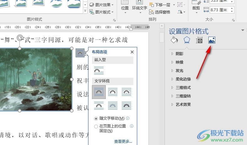Select the square text wrapping option
Image resolution: width=247 pixels, height=145 pixels.
click(x=99, y=92)
